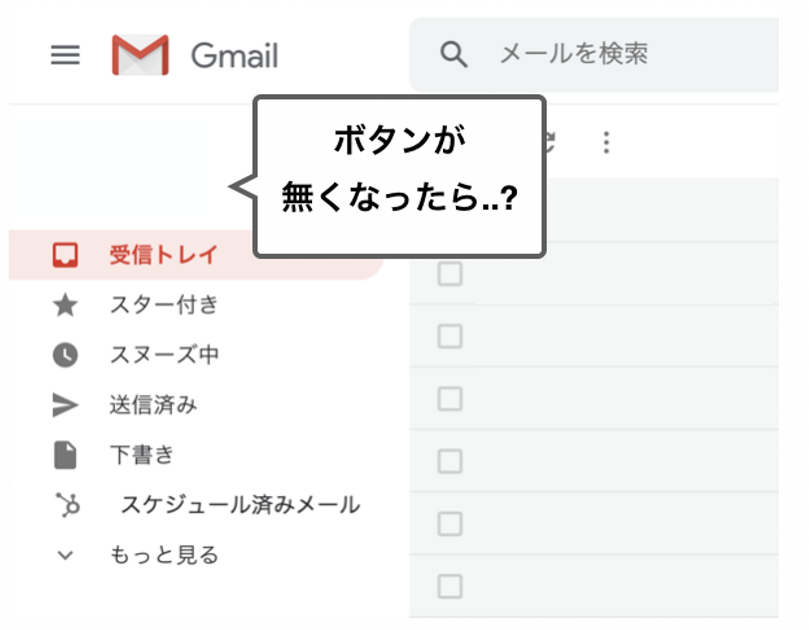This screenshot has width=809, height=630.
Task: Click the red inbox tray icon
Action: [x=65, y=255]
